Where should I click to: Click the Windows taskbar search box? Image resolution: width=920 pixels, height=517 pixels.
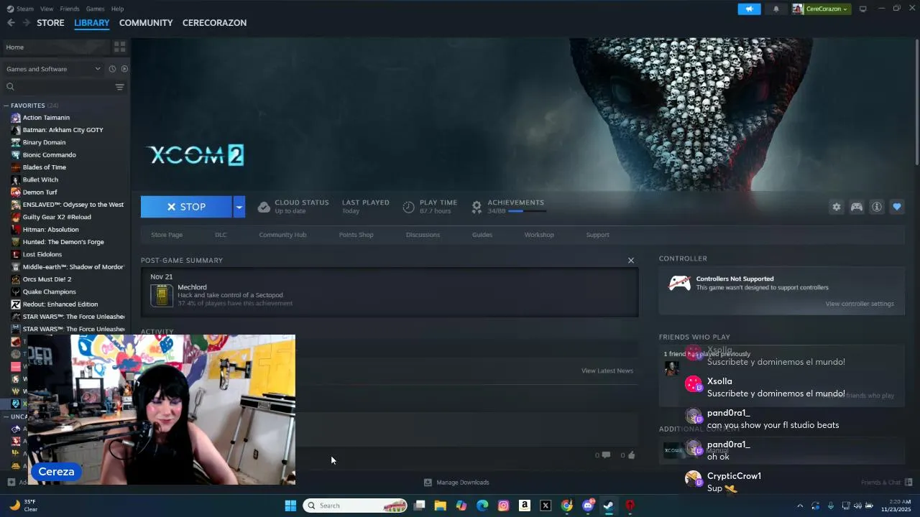coord(355,506)
